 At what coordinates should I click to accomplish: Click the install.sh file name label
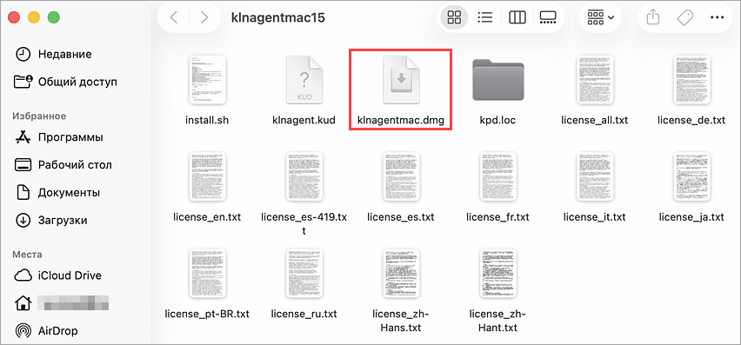(x=207, y=120)
